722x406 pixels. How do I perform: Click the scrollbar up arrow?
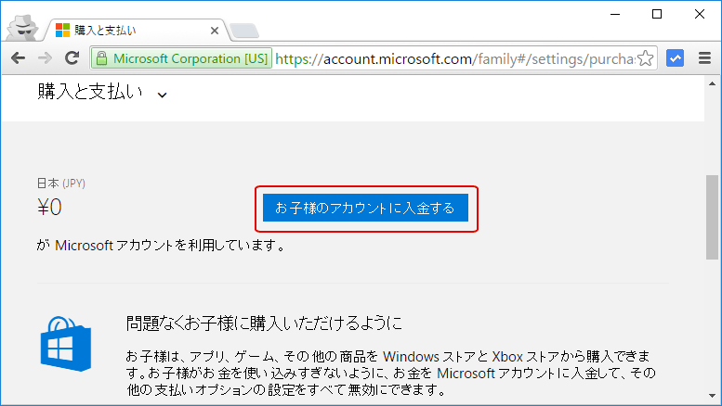713,84
